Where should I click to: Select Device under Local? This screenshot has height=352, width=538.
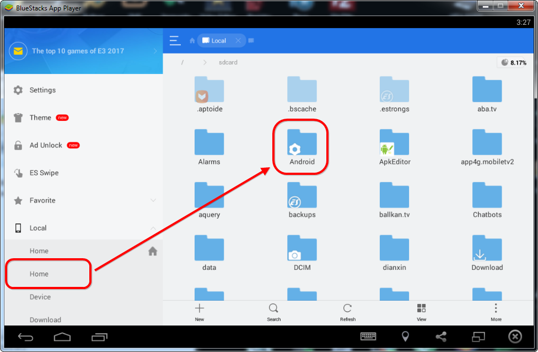pos(40,297)
